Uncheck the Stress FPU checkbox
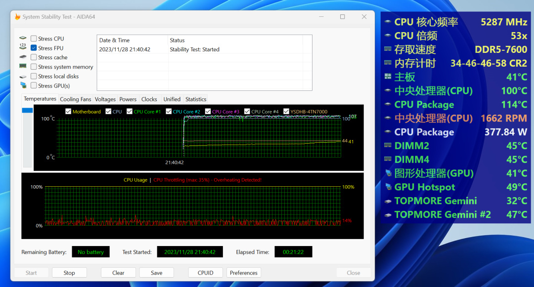The width and height of the screenshot is (534, 287). [34, 47]
